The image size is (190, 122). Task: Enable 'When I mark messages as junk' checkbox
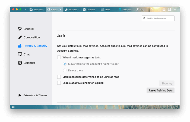point(59,57)
